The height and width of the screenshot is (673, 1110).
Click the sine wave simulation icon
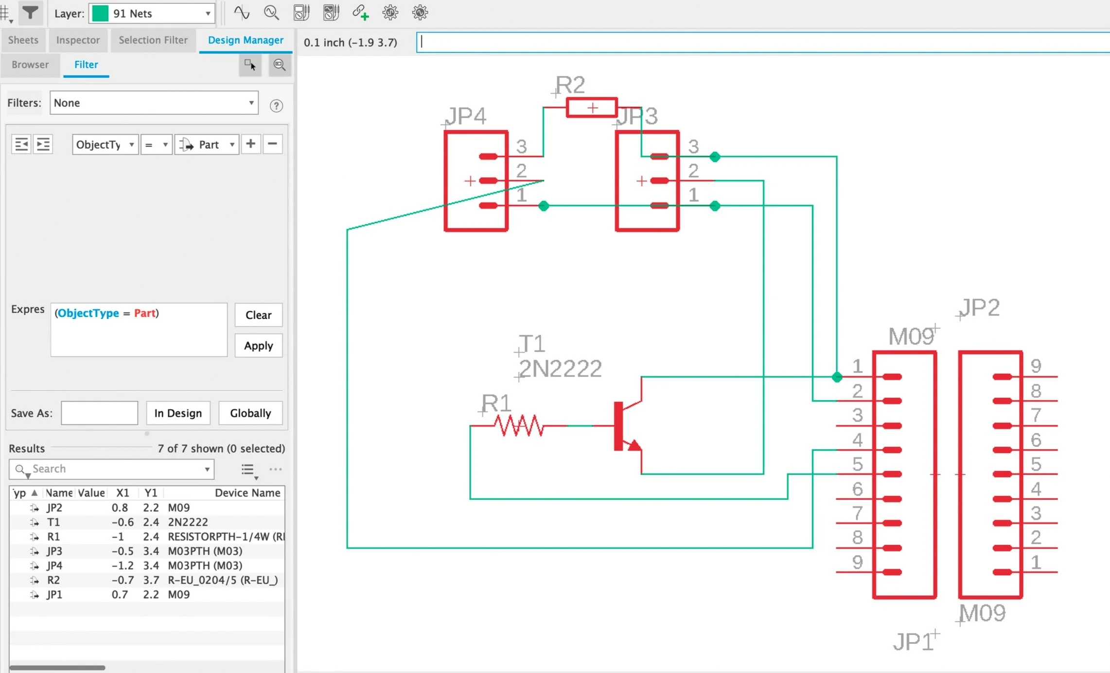(242, 13)
